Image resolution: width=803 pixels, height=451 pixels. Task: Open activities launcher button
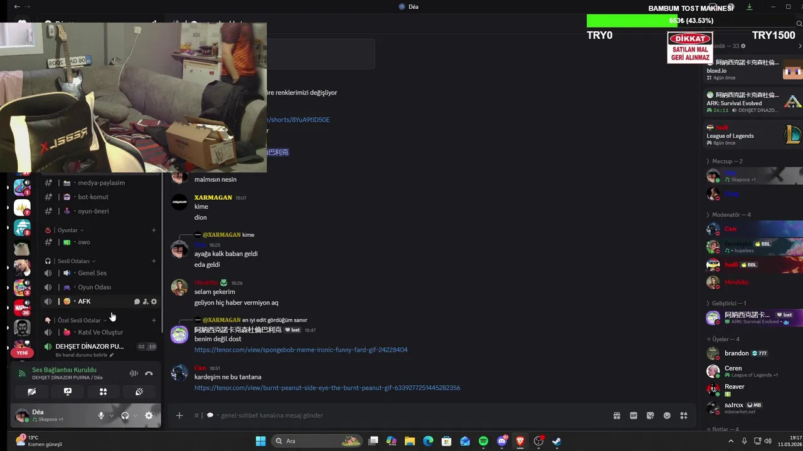point(104,391)
